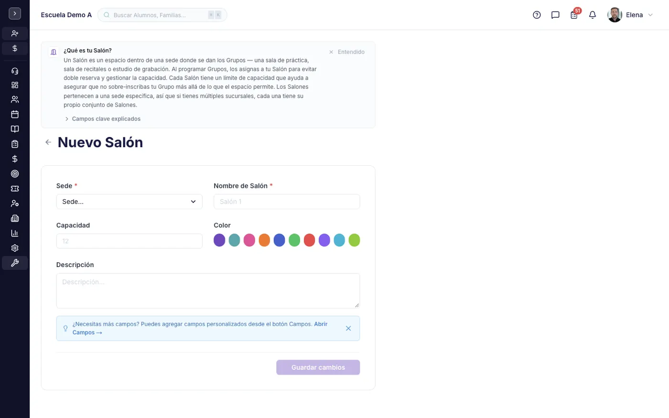Open the bar chart reports icon

[x=15, y=233]
